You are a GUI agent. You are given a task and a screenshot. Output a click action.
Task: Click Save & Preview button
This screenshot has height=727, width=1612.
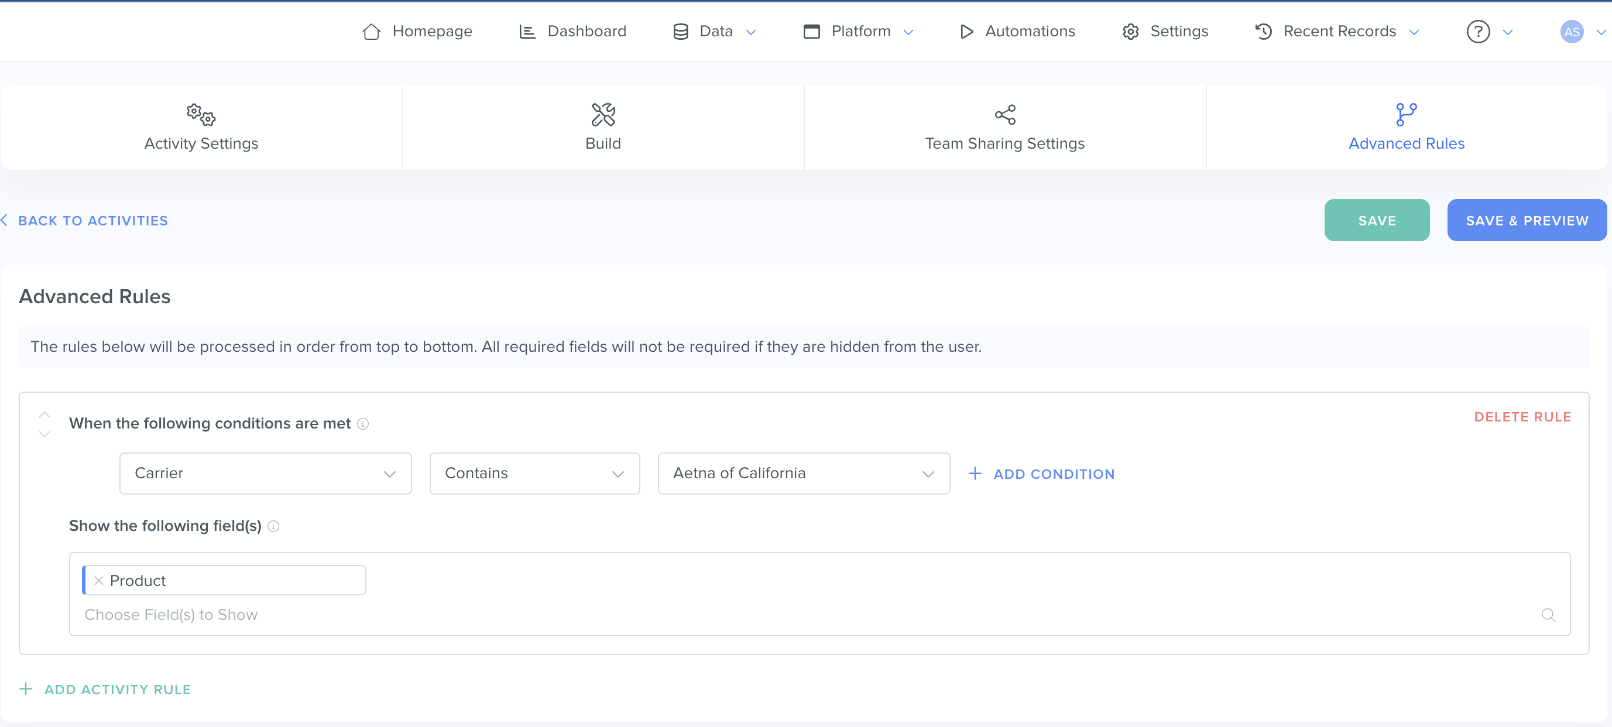[1527, 220]
